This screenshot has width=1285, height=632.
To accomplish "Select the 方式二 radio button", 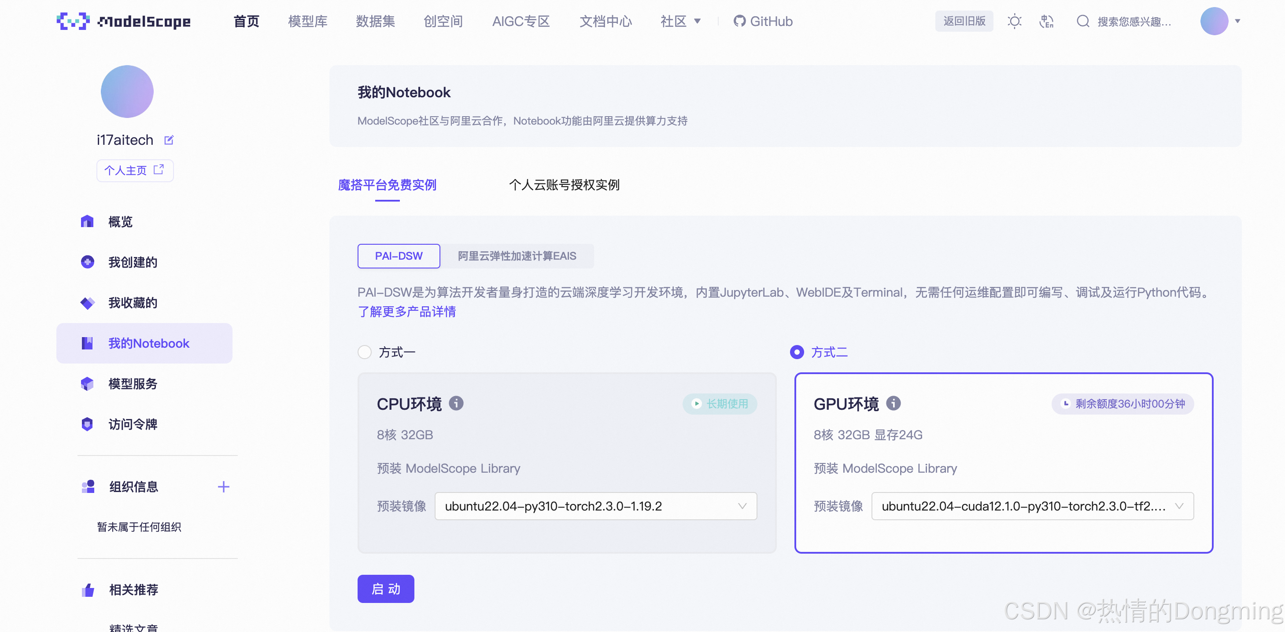I will click(797, 353).
